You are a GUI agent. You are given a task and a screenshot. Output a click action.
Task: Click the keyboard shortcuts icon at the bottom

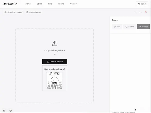coord(4,111)
